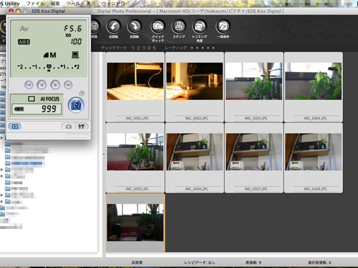Click the pane divider collapse handle
Image resolution: width=358 pixels, height=268 pixels.
103,155
